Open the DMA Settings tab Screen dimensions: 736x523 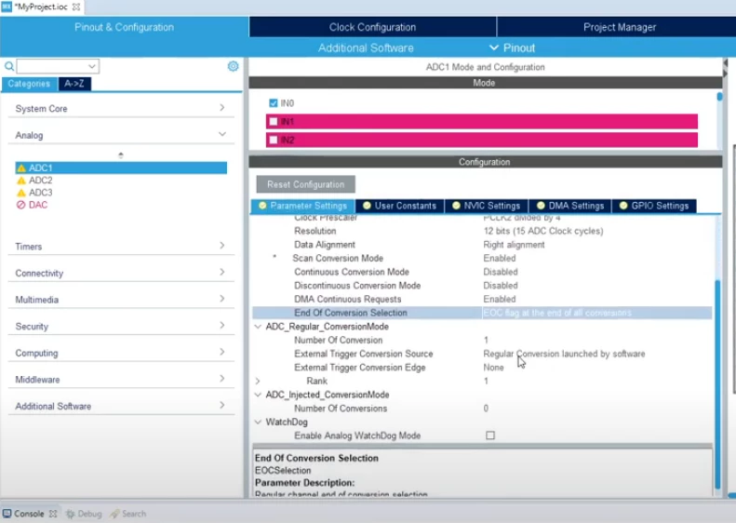pos(570,206)
